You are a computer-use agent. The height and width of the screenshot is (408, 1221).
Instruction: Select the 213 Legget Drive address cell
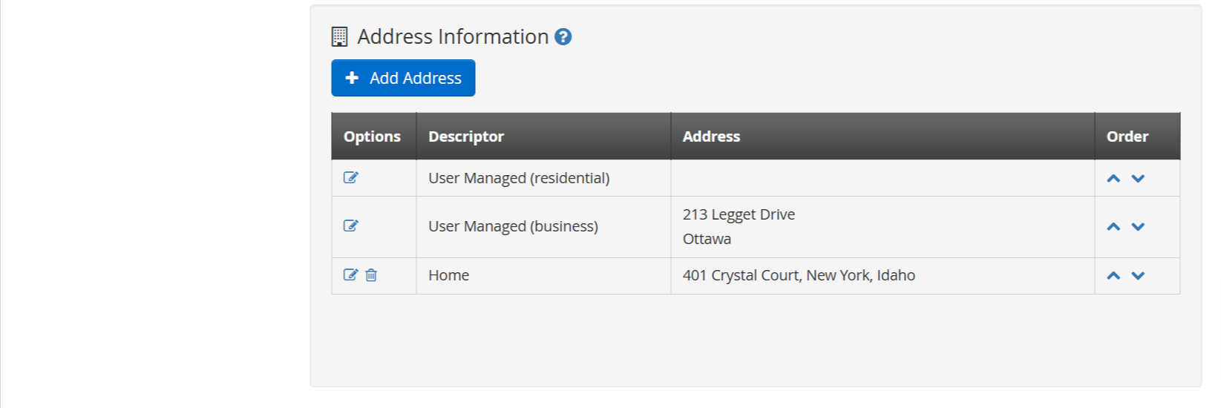click(883, 227)
